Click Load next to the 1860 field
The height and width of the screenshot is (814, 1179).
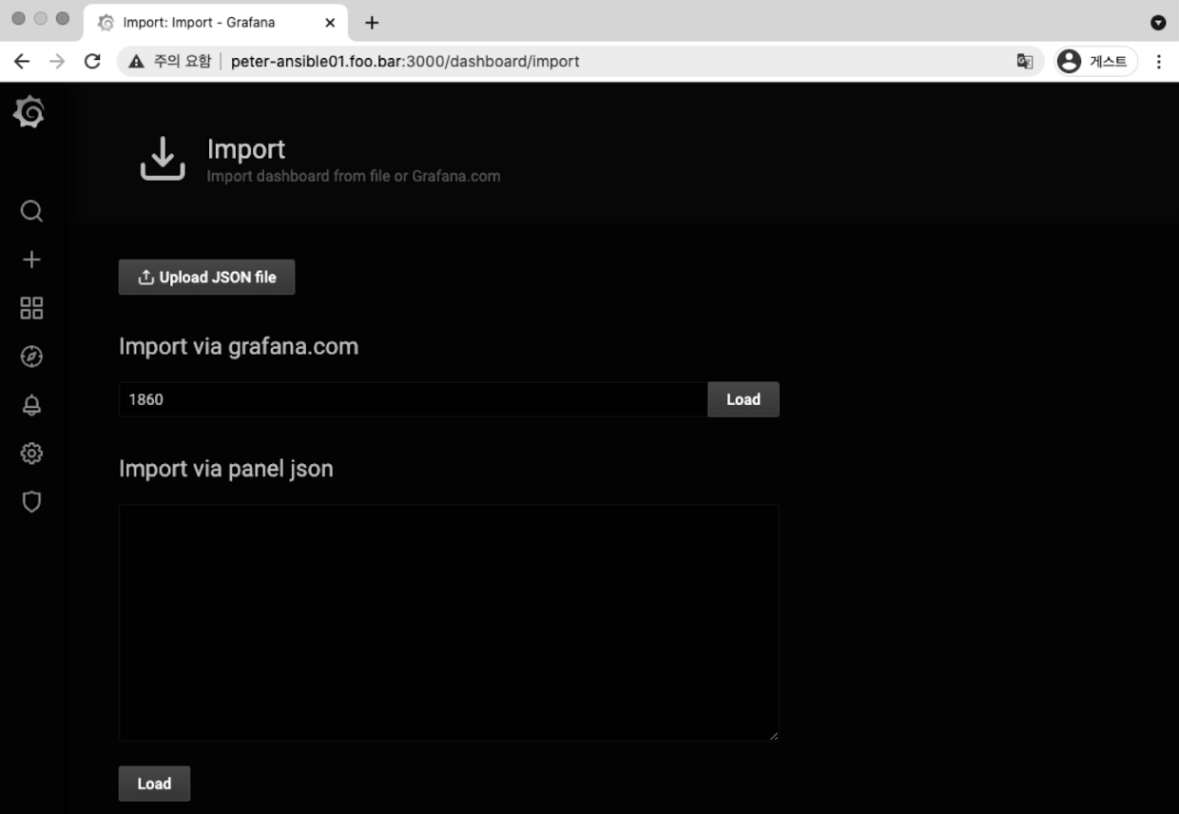click(744, 399)
